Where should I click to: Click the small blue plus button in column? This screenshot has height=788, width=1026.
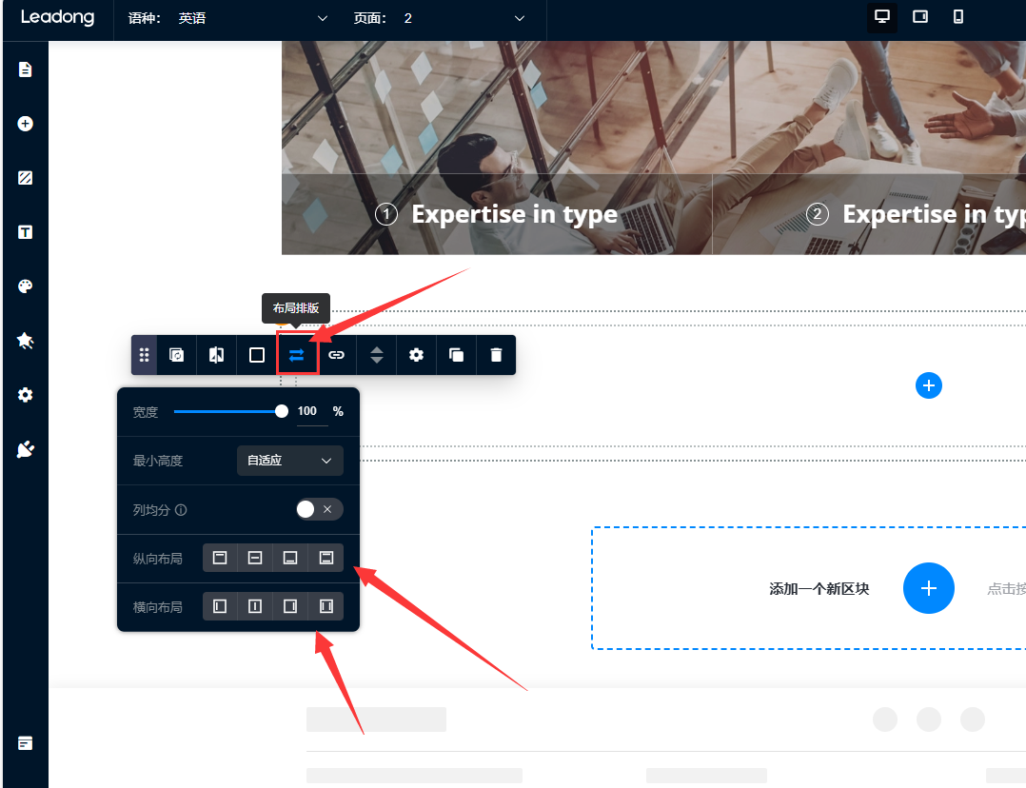pyautogui.click(x=928, y=385)
